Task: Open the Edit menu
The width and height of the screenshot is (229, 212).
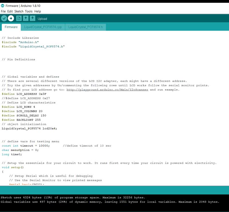Action: point(10,11)
